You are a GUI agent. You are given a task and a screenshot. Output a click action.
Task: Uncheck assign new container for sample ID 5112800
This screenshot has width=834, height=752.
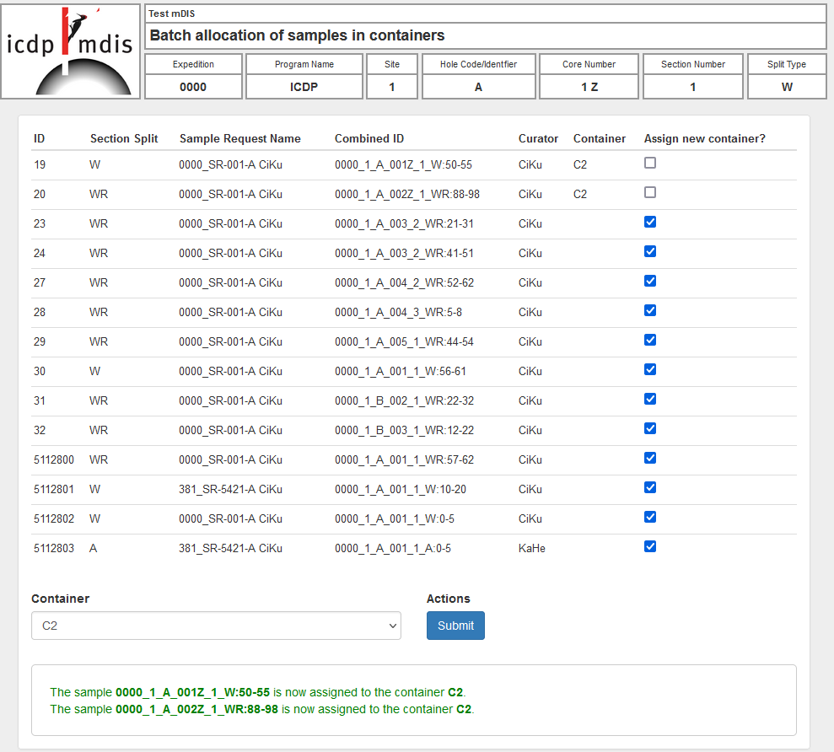[x=649, y=458]
